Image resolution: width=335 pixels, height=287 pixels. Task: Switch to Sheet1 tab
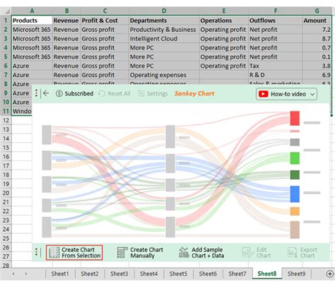[60, 274]
